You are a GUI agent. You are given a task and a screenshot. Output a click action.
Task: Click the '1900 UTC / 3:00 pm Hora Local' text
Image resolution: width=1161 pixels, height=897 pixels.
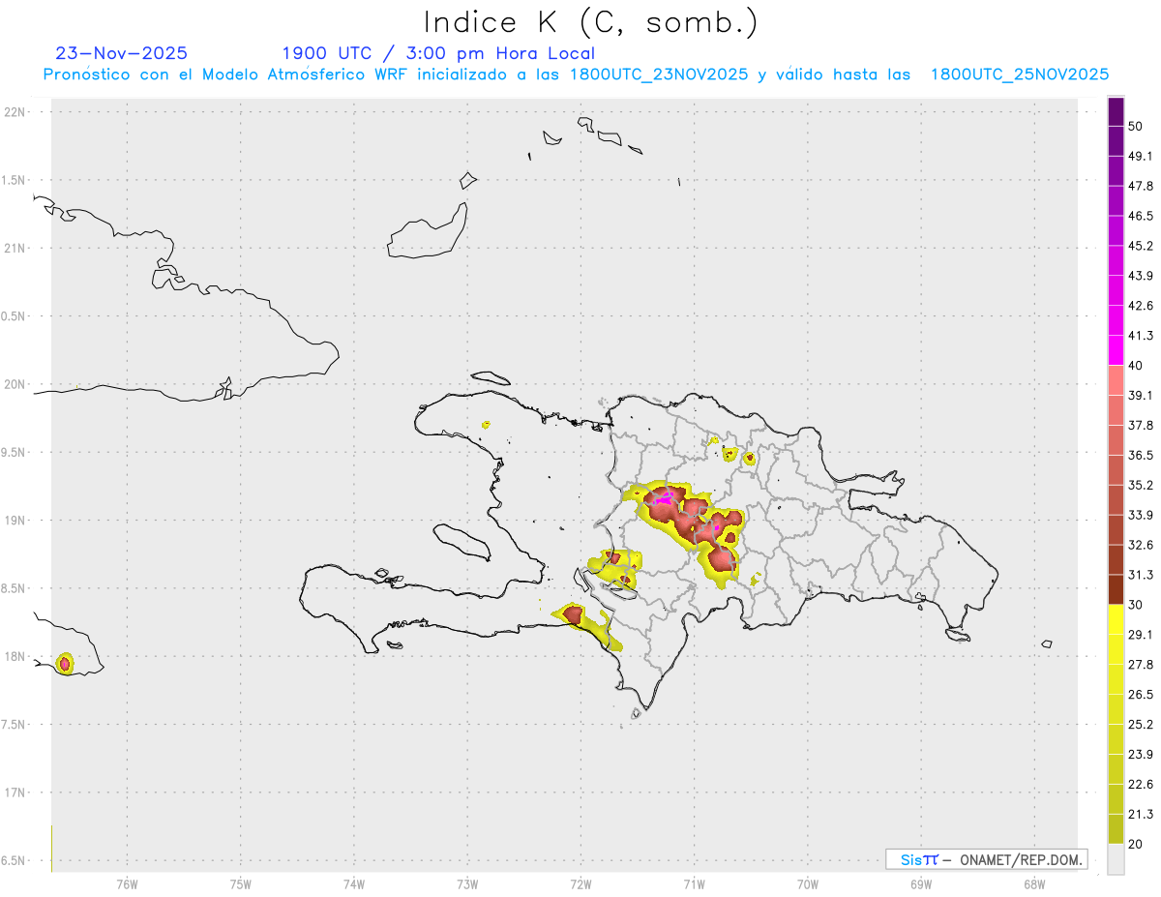pos(438,53)
